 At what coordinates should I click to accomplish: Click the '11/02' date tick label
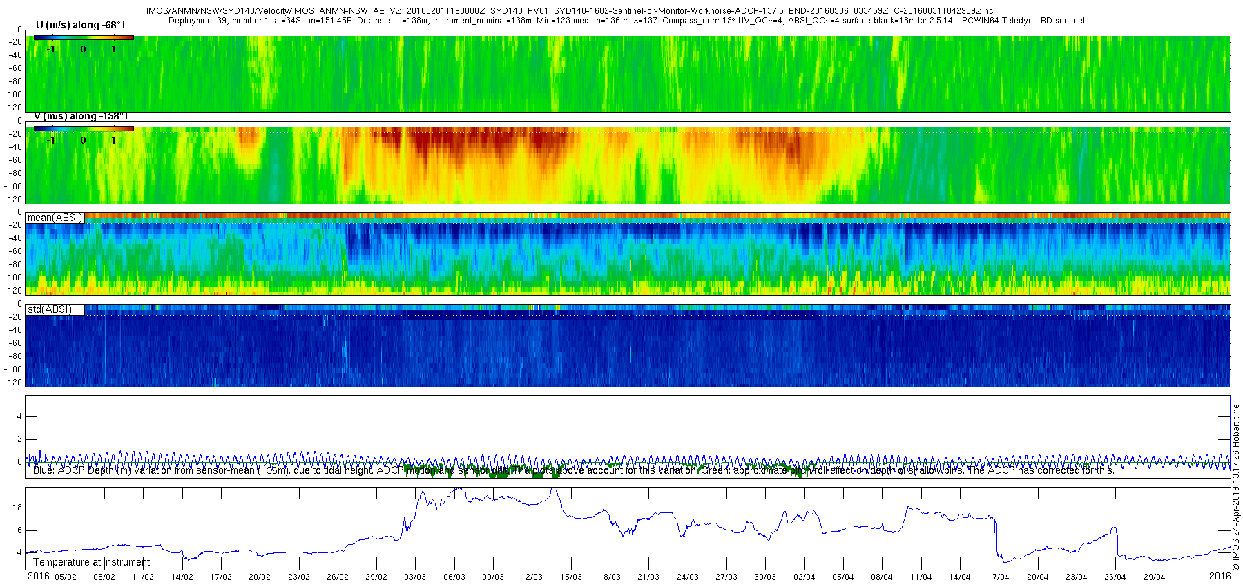[143, 577]
